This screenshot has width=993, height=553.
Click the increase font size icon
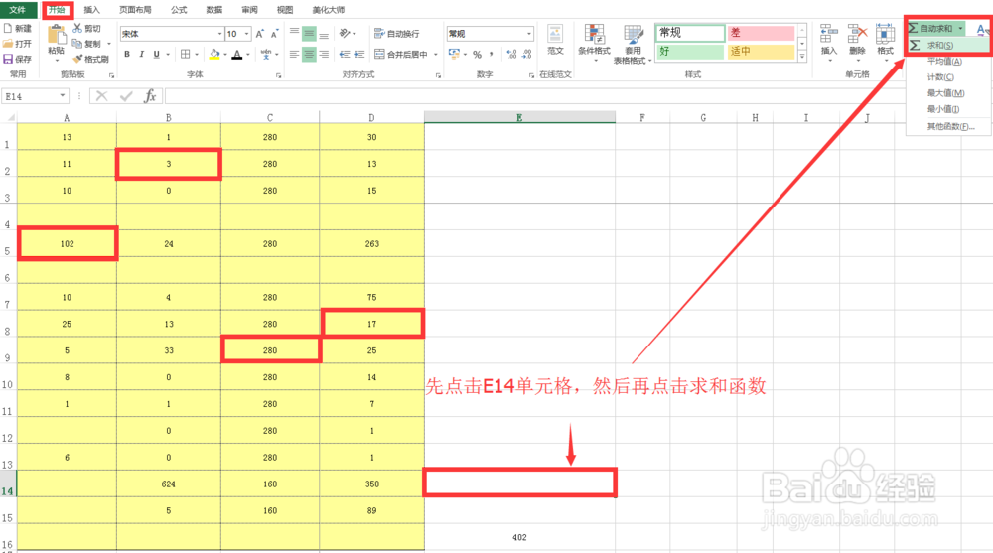260,34
